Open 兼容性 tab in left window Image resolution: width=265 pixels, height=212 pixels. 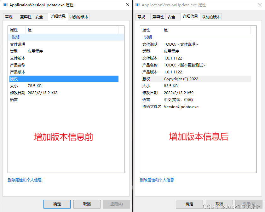point(26,17)
